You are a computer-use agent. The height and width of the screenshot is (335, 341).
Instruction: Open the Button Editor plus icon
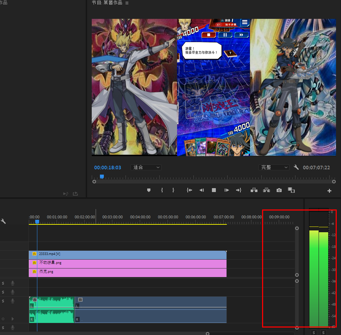329,191
